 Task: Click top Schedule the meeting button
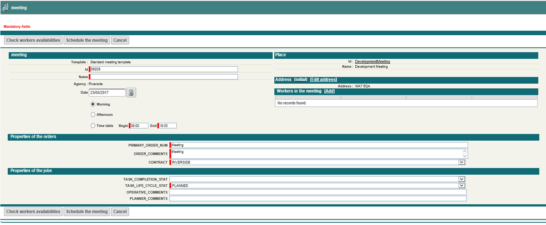point(87,40)
